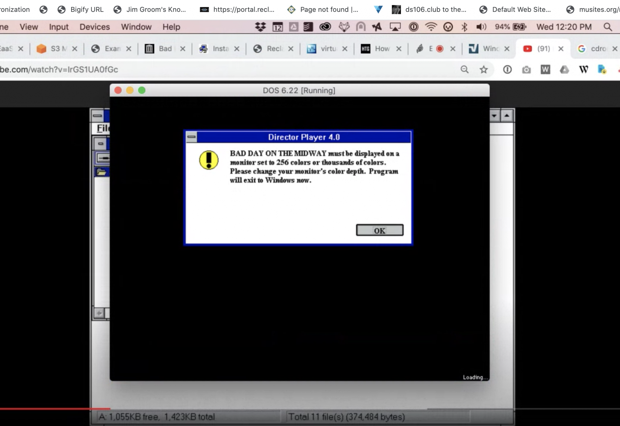Open the View menu

[x=29, y=27]
